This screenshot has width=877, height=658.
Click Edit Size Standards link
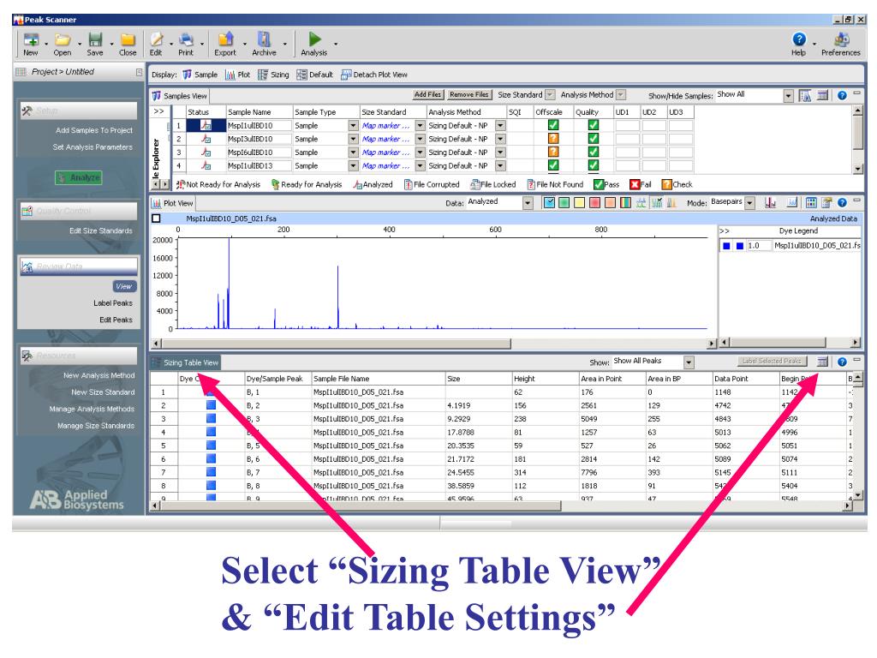click(x=101, y=230)
